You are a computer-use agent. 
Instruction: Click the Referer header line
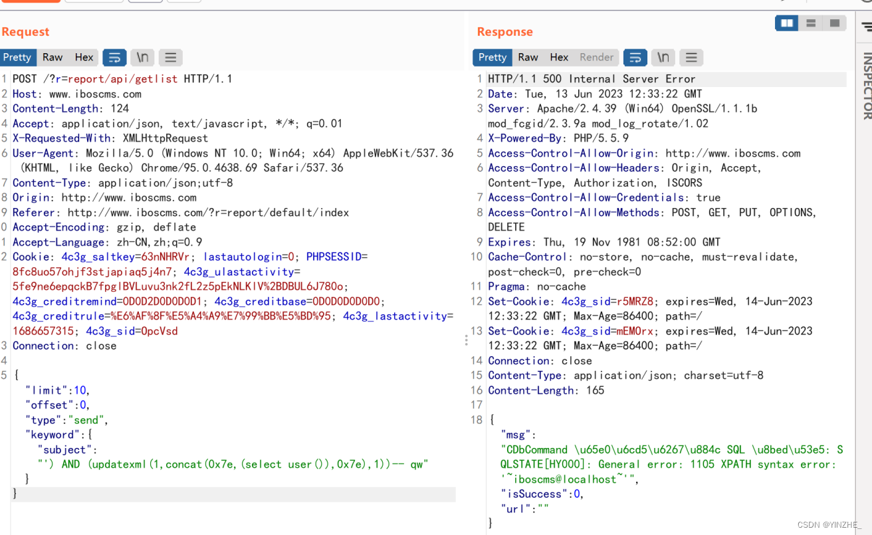(181, 213)
